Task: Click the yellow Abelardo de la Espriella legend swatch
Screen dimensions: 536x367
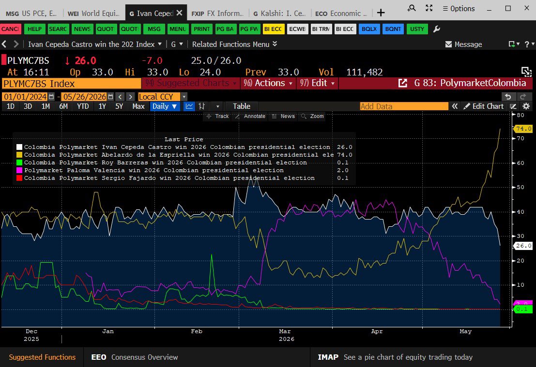Action: click(x=19, y=155)
